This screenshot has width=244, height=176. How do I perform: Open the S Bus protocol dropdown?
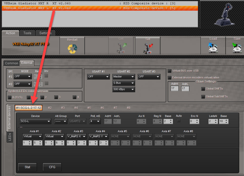tap(124, 83)
